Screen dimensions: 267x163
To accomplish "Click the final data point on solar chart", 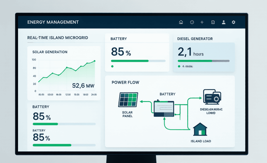I will click(x=94, y=61).
